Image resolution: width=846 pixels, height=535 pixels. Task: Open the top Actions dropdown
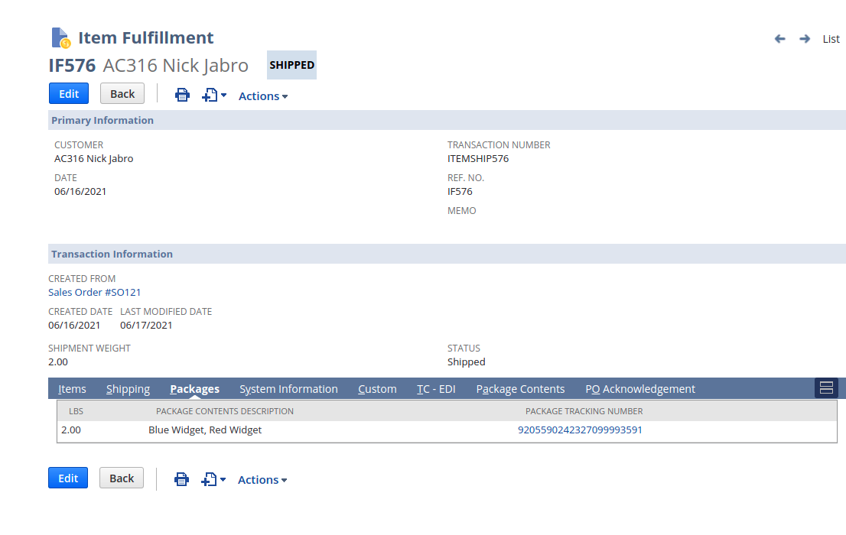tap(263, 96)
